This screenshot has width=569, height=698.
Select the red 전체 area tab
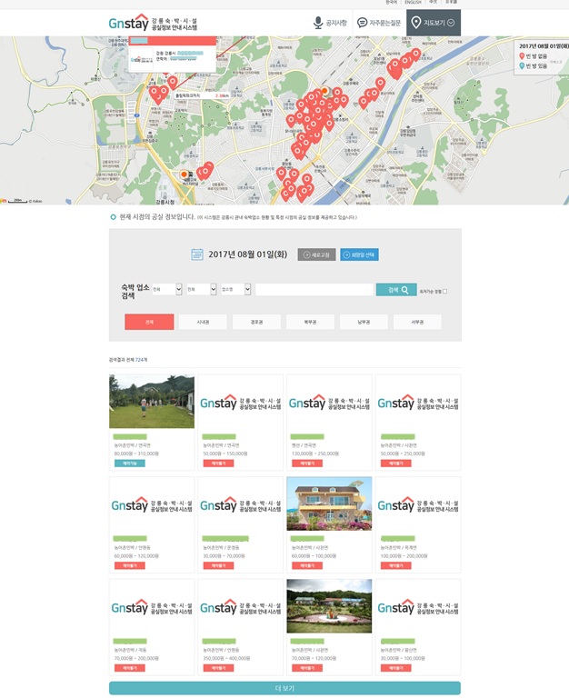click(148, 322)
